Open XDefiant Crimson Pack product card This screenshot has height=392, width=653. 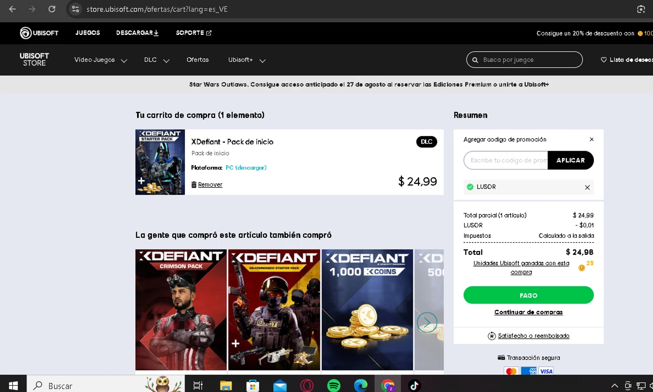coord(181,310)
